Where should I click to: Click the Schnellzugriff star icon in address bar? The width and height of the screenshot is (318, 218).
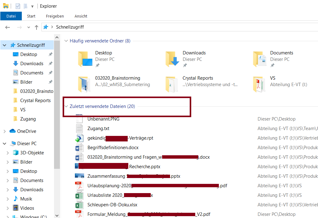tap(46, 27)
